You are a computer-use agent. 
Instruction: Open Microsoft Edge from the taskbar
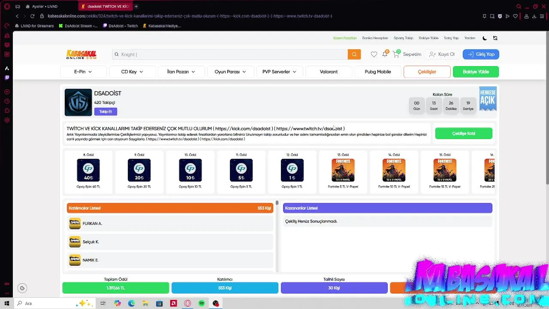(131, 303)
